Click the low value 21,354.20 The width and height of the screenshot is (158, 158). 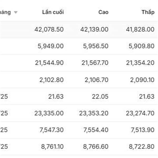coord(140,63)
